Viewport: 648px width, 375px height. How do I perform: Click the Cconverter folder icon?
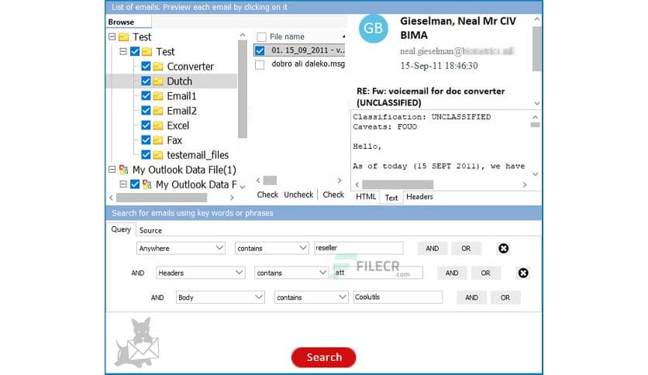(158, 67)
